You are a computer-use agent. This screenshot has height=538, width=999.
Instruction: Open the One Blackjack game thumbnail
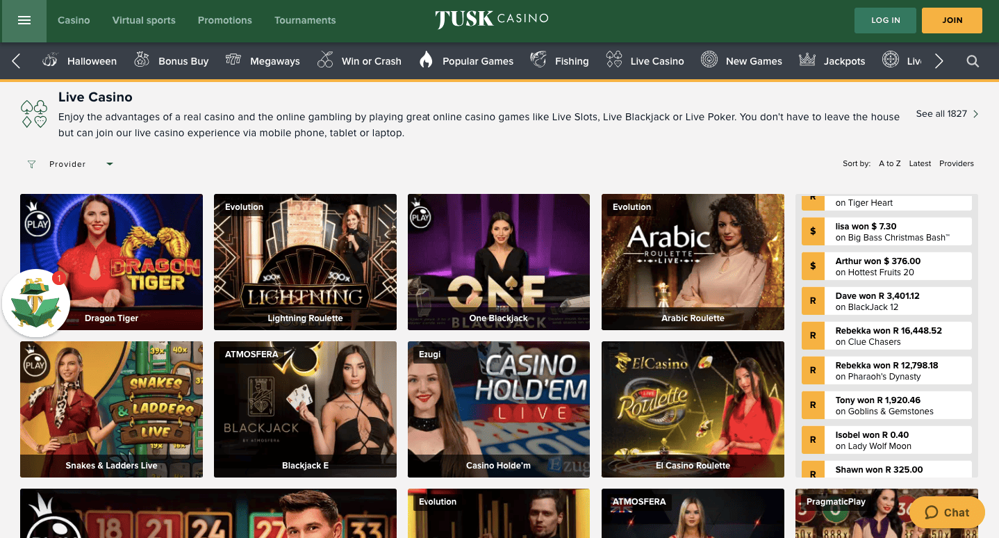(x=499, y=262)
